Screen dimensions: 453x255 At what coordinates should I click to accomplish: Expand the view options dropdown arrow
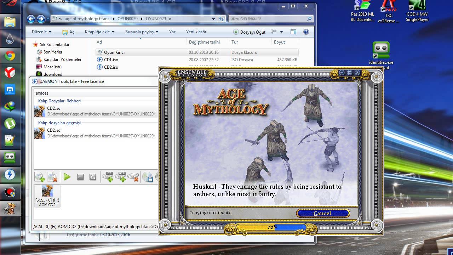282,32
